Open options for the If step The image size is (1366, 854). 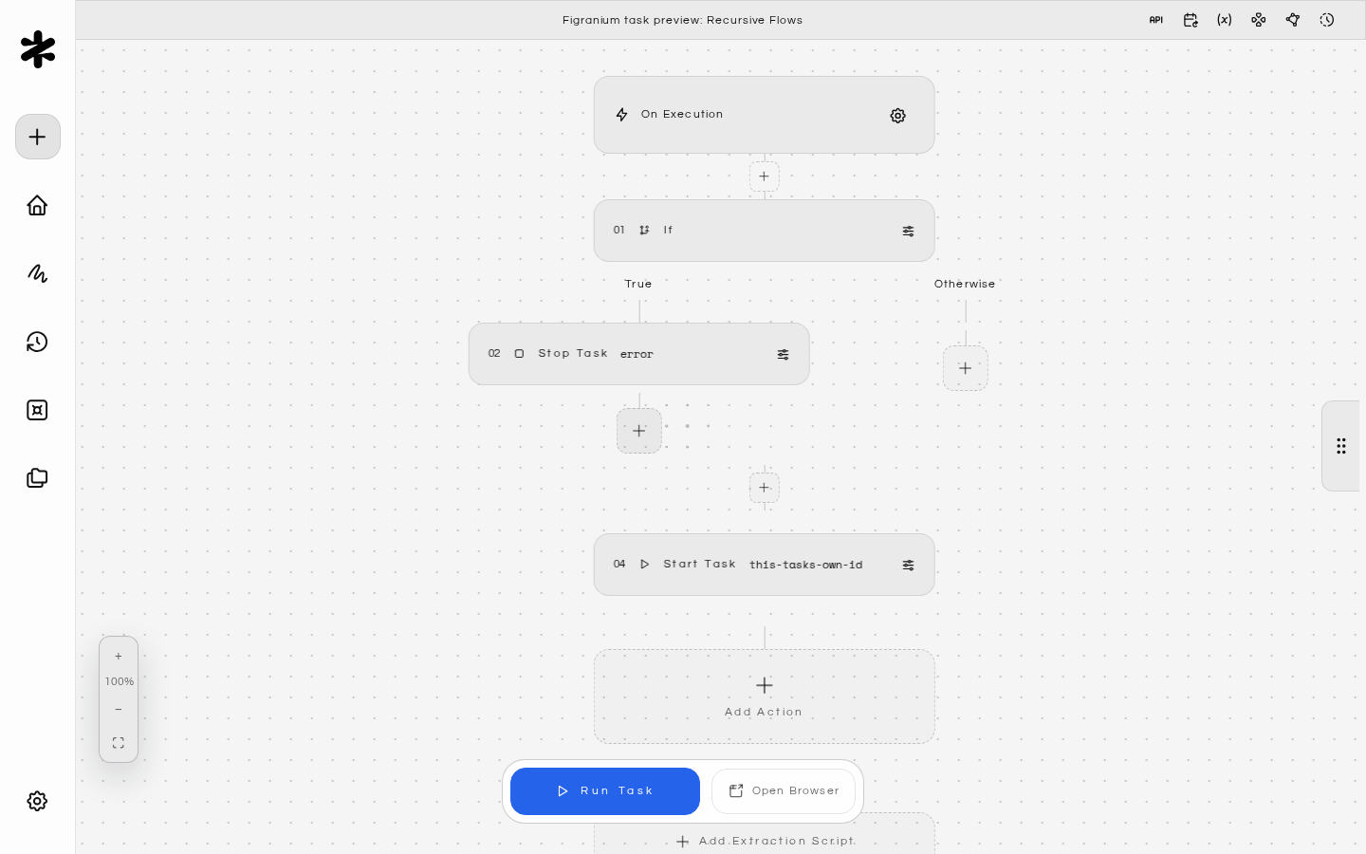click(908, 231)
